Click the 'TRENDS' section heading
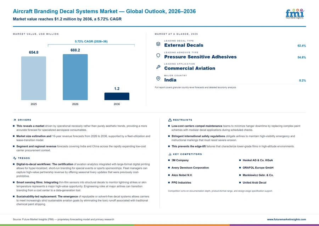Image resolution: width=319 pixels, height=226 pixels. click(24, 158)
